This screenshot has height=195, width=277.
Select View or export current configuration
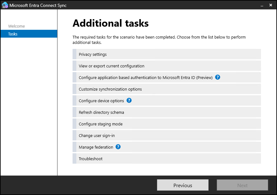point(111,66)
